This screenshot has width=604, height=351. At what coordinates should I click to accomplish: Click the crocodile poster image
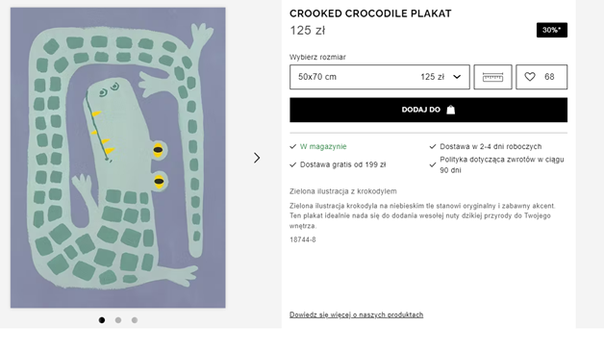point(118,158)
